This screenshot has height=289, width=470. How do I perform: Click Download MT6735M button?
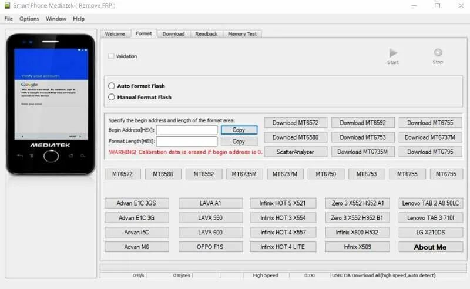pyautogui.click(x=362, y=152)
